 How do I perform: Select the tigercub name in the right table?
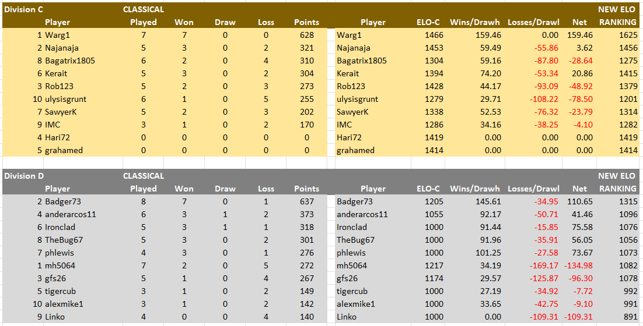pyautogui.click(x=352, y=291)
